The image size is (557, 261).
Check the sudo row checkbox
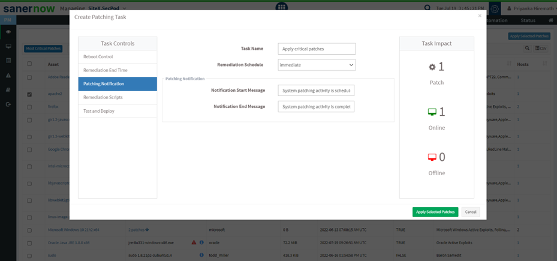pos(29,256)
